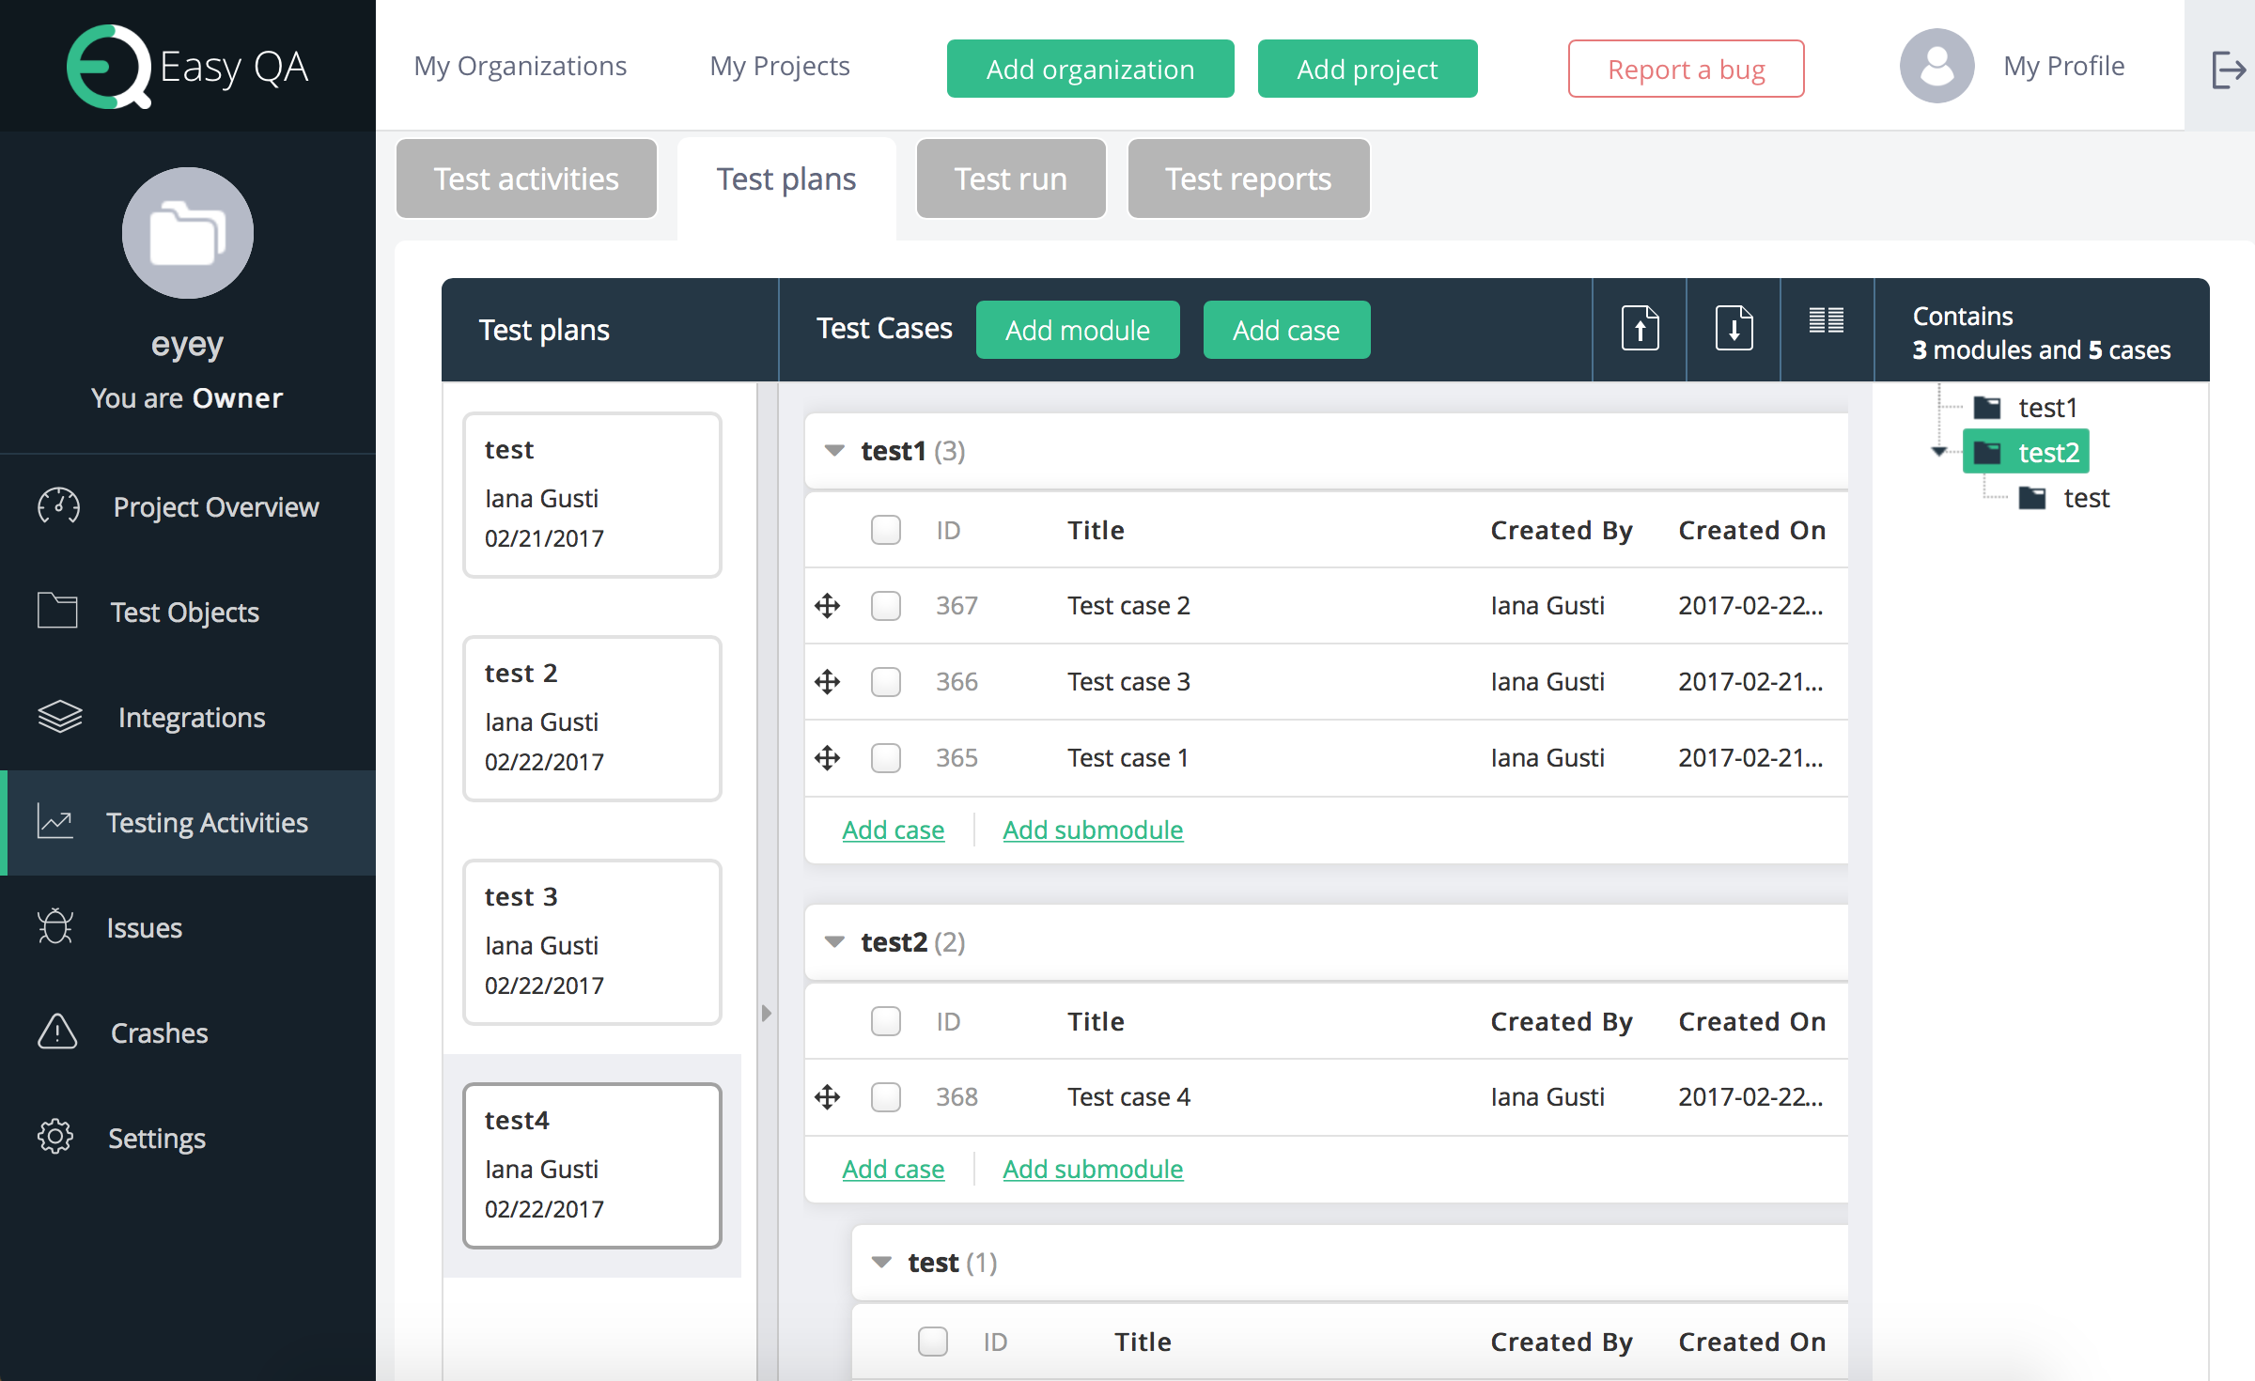This screenshot has width=2255, height=1381.
Task: Open the My Organizations menu
Action: point(521,66)
